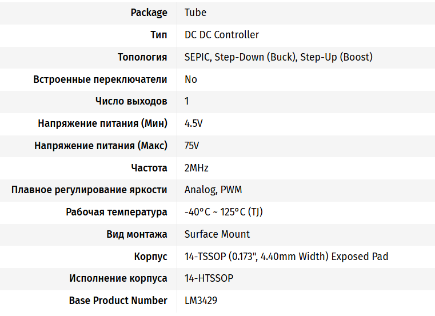Click the "Частота" row label
435x316 pixels.
point(149,168)
